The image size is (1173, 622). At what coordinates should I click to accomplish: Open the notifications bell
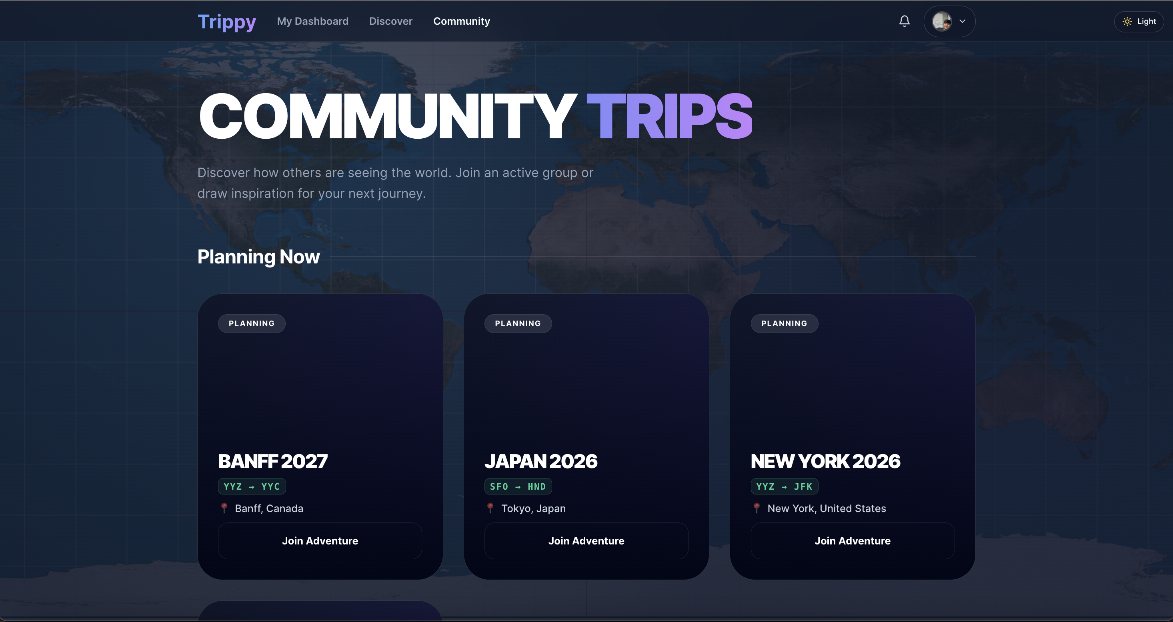point(904,21)
